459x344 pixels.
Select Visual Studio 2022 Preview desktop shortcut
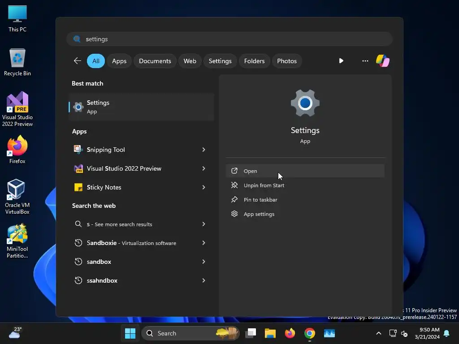[x=17, y=109]
